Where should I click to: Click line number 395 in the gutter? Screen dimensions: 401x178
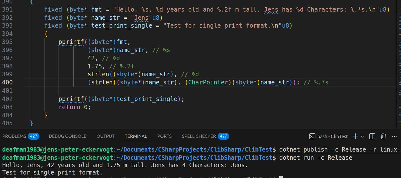coord(7,42)
